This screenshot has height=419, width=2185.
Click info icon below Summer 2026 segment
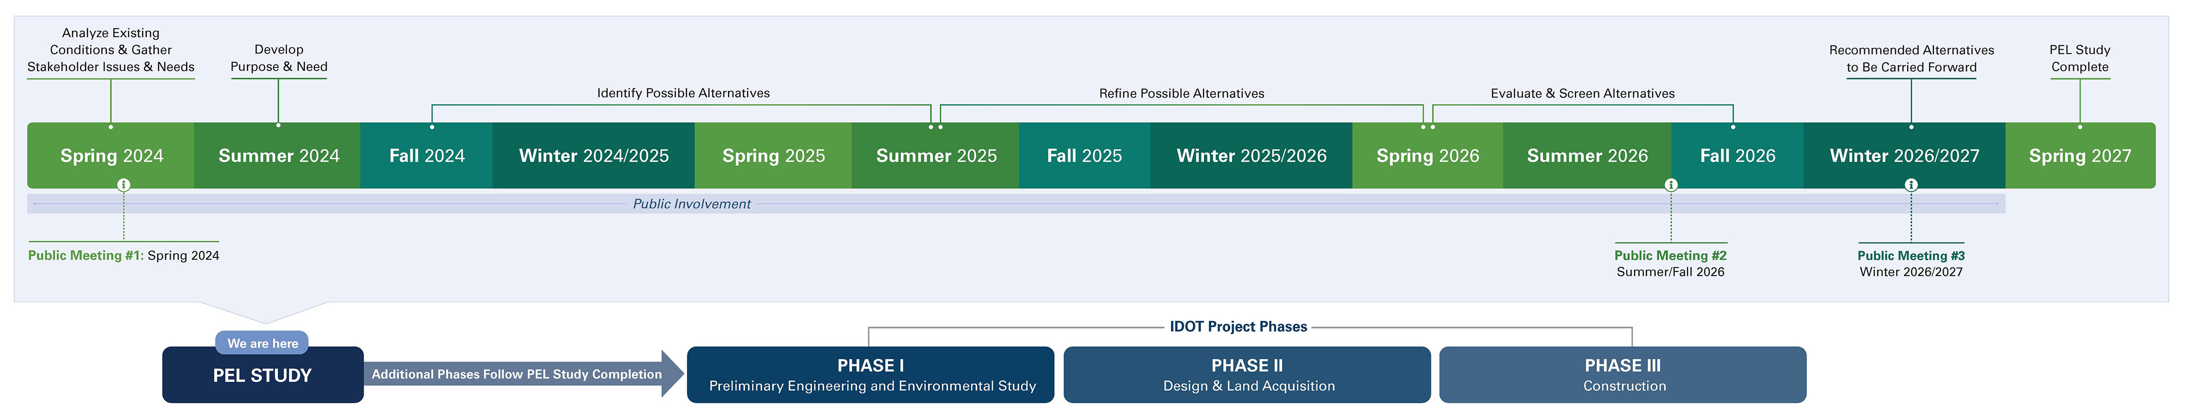[1670, 185]
